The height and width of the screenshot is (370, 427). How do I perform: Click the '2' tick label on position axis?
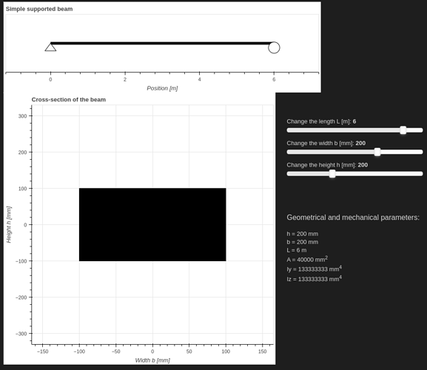125,79
